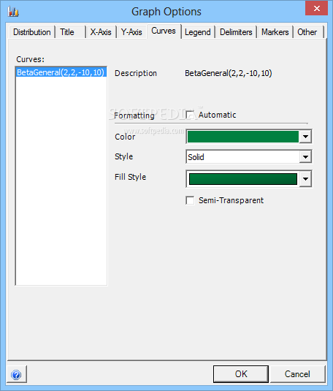Expand the Style dropdown arrow

305,157
